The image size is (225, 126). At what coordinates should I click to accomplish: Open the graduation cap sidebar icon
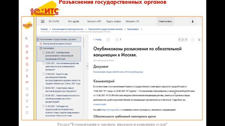tap(27, 107)
